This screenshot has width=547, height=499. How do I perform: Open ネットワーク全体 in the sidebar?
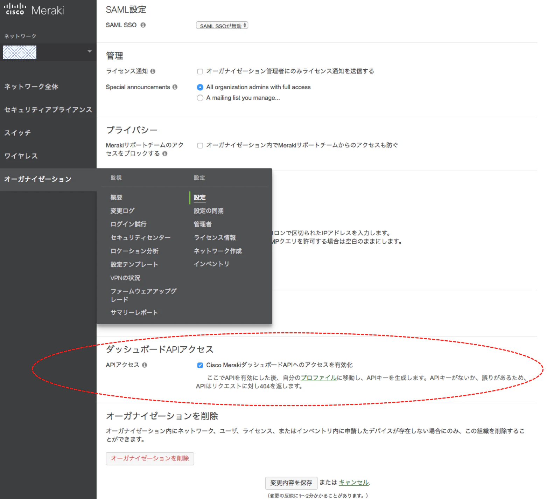coord(31,86)
